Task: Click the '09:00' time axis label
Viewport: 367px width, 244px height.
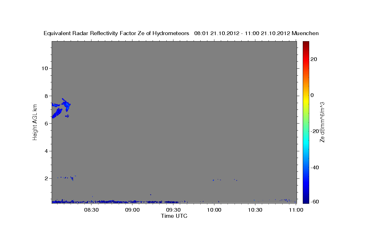Action: [132, 210]
